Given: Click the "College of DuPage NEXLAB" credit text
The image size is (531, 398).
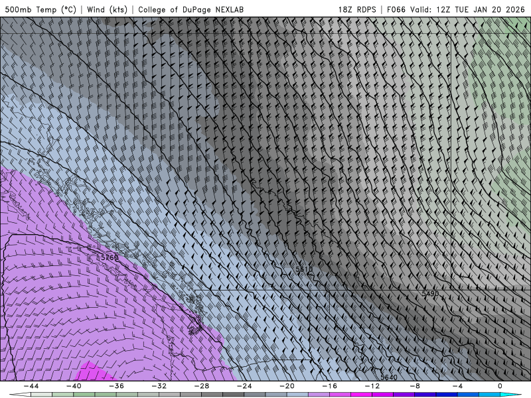Looking at the screenshot, I should point(190,9).
